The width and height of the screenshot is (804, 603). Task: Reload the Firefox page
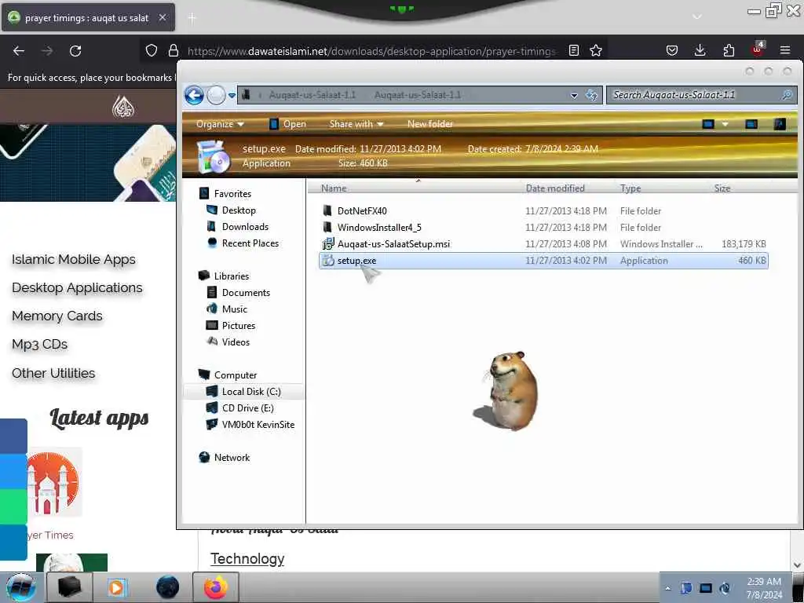75,51
